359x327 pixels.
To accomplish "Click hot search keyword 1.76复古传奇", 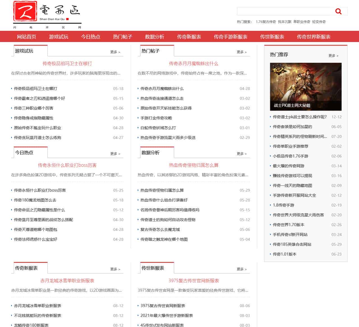I will tap(266, 22).
